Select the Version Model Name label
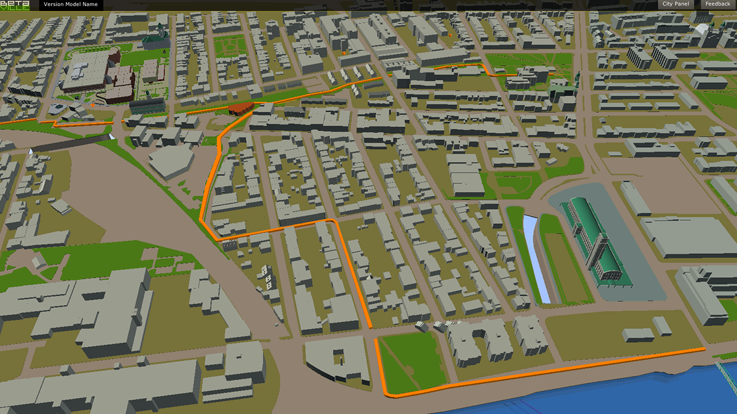This screenshot has height=414, width=737. click(x=70, y=5)
